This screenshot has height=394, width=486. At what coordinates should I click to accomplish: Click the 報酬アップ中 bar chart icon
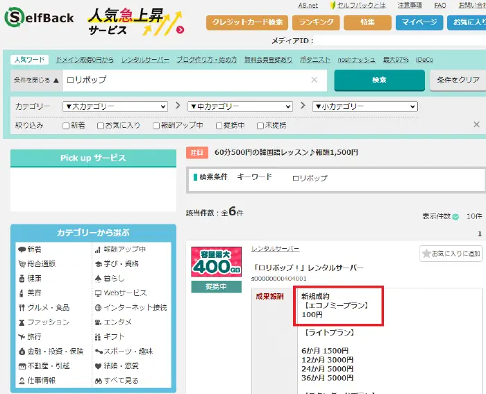[x=98, y=249]
